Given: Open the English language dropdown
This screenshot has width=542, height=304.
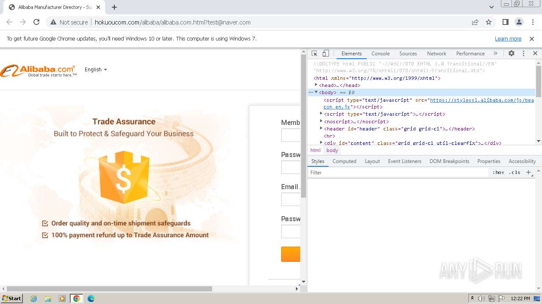Looking at the screenshot, I should [96, 70].
